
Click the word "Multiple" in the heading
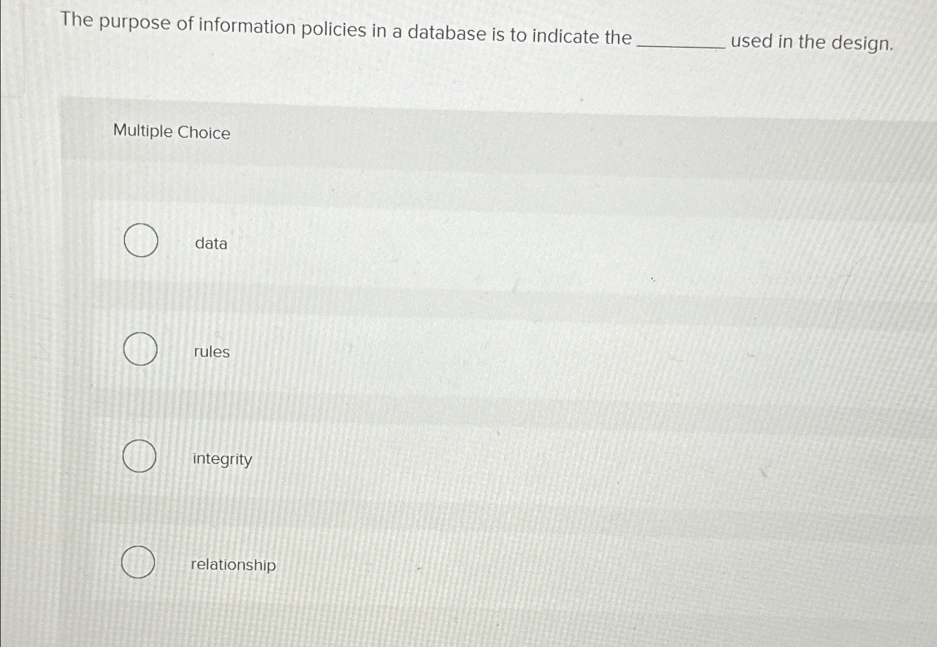coord(143,131)
